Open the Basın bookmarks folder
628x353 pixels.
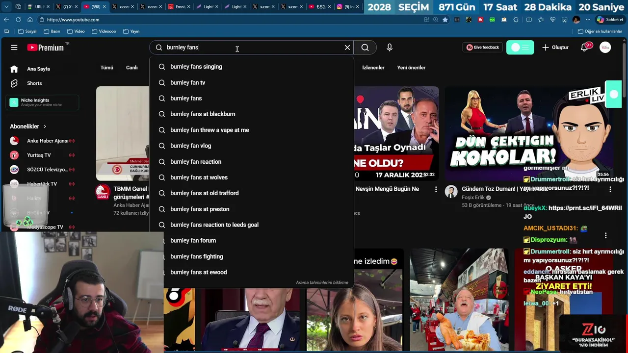click(x=52, y=31)
